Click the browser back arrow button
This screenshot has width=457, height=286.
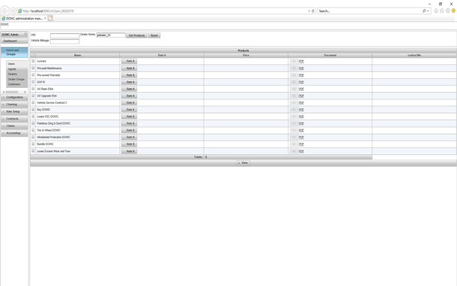[5, 10]
